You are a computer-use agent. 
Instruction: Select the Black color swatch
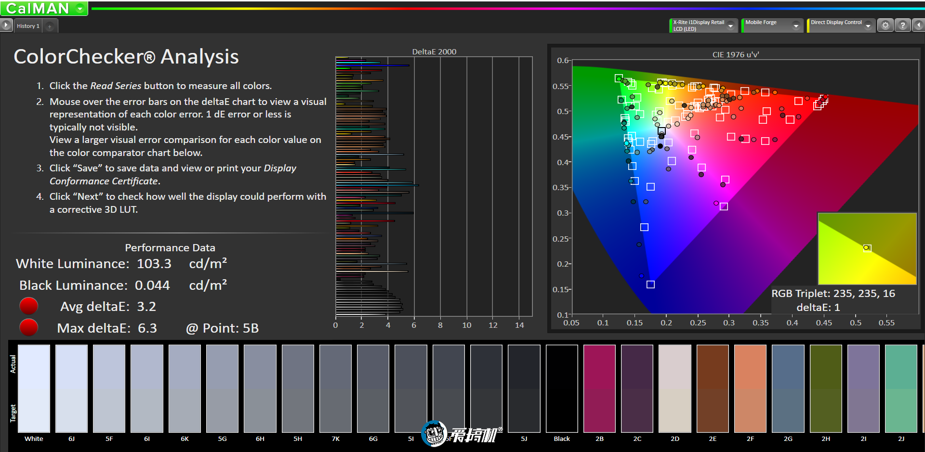click(562, 388)
